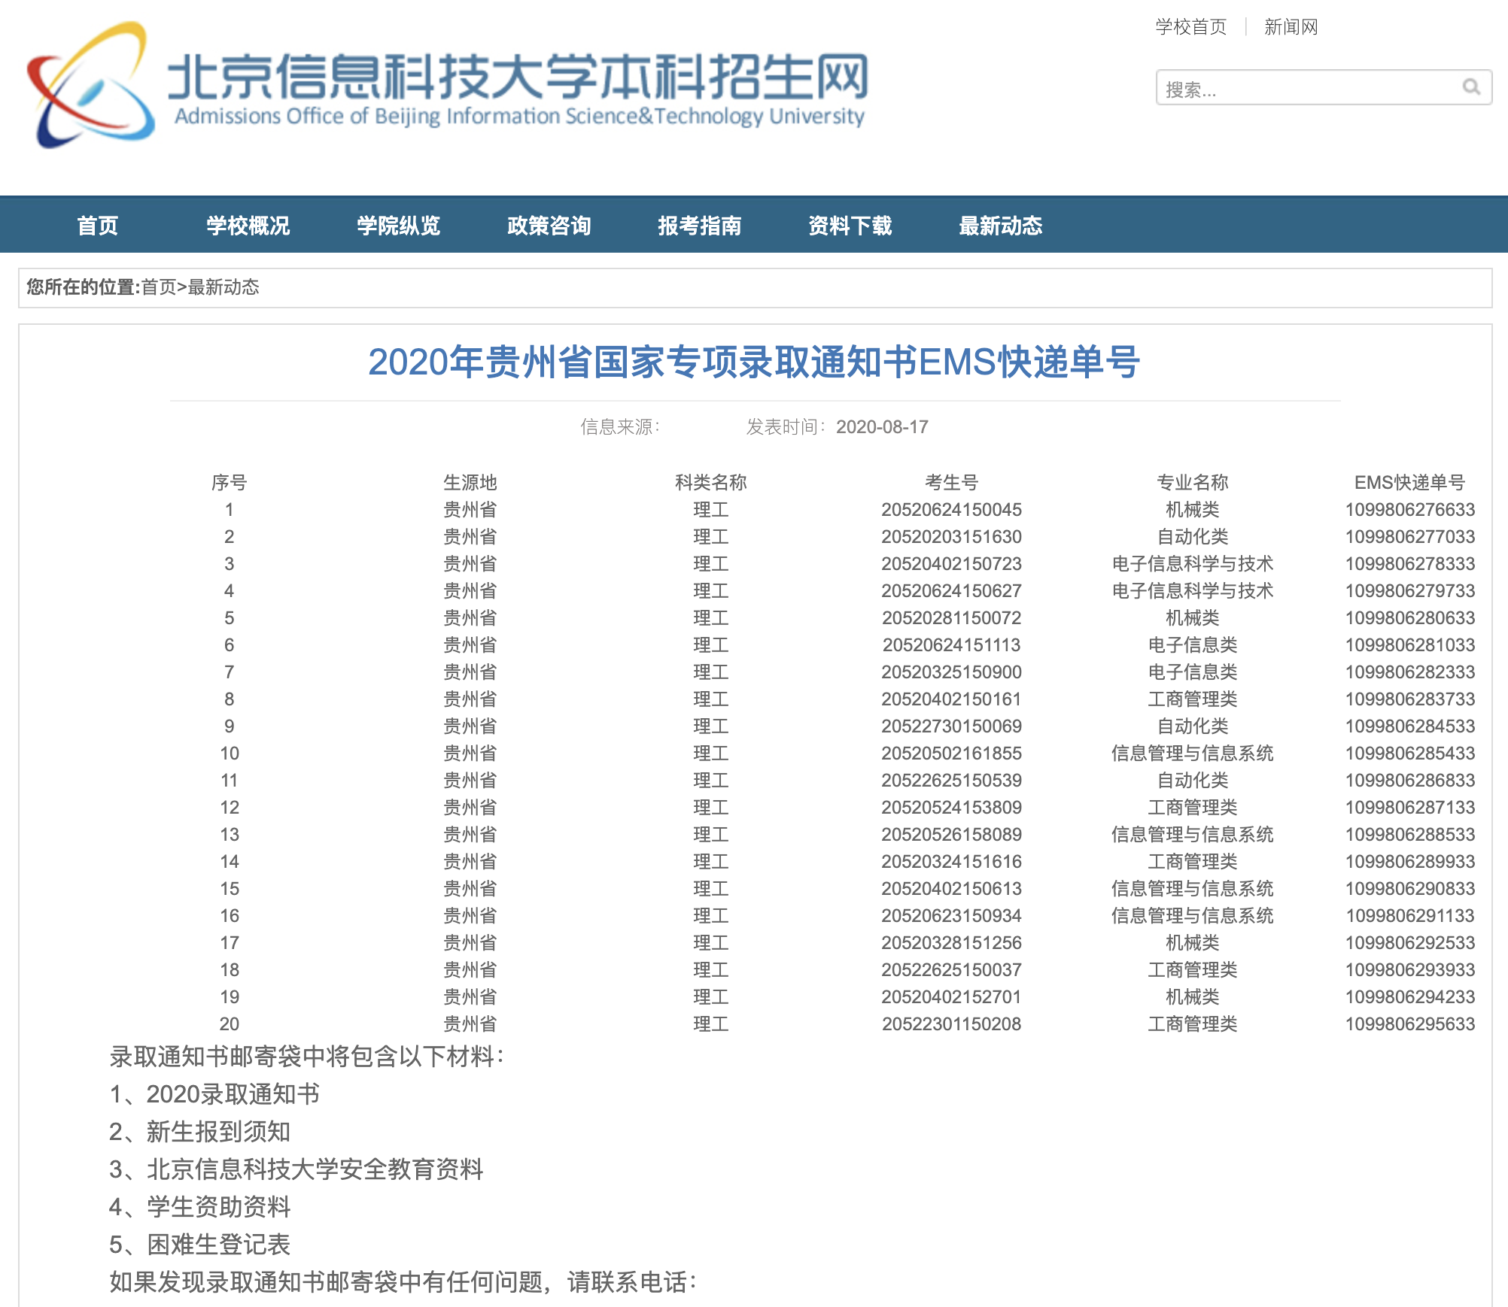This screenshot has width=1508, height=1307.
Task: Click 最新动态 in the breadcrumb path
Action: 223,287
